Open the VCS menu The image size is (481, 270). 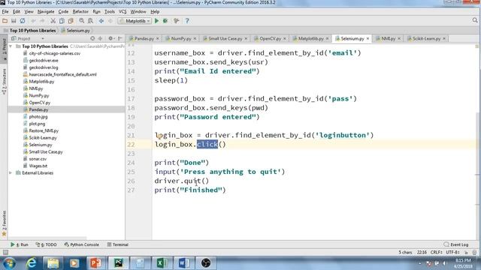point(123,12)
